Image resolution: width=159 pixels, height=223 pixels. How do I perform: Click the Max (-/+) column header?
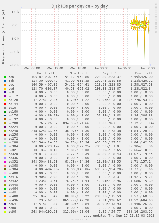pos(144,73)
